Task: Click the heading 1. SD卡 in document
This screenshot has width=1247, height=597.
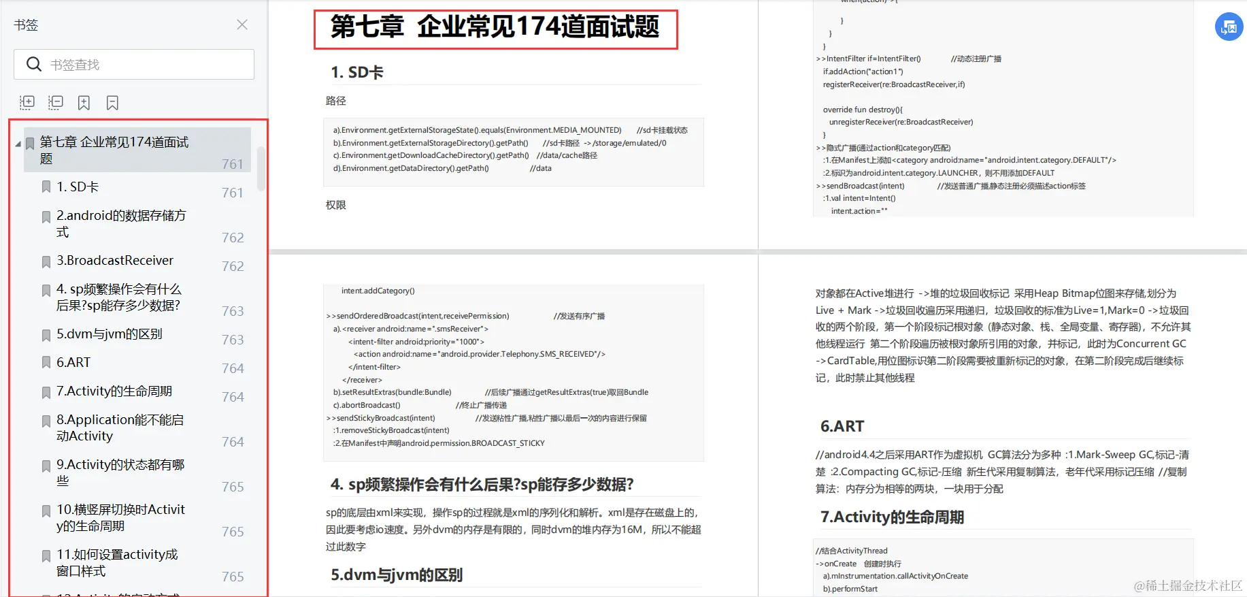Action: pos(357,72)
